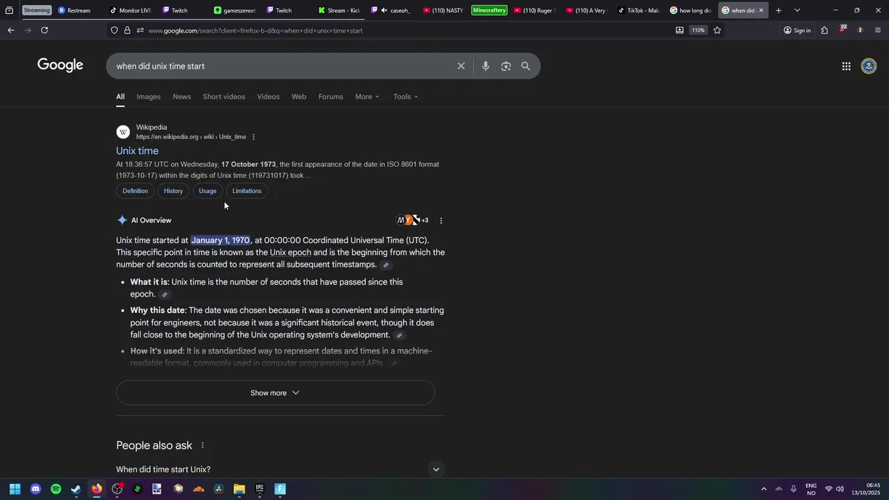The width and height of the screenshot is (889, 500).
Task: Switch to Images search results
Action: pyautogui.click(x=149, y=97)
